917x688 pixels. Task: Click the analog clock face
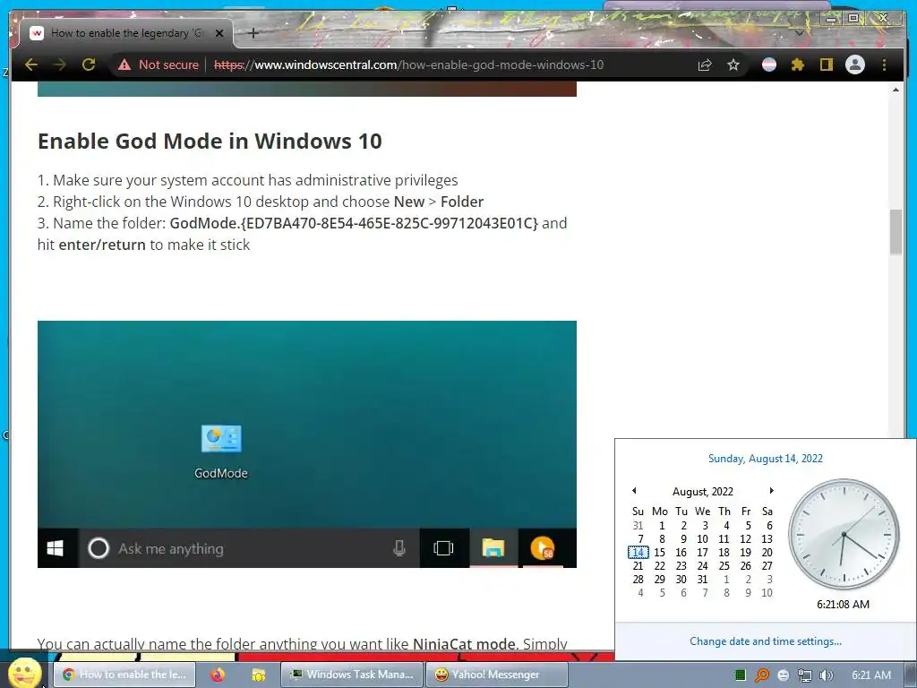tap(844, 534)
